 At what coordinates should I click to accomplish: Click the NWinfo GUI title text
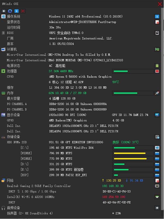point(10,4)
